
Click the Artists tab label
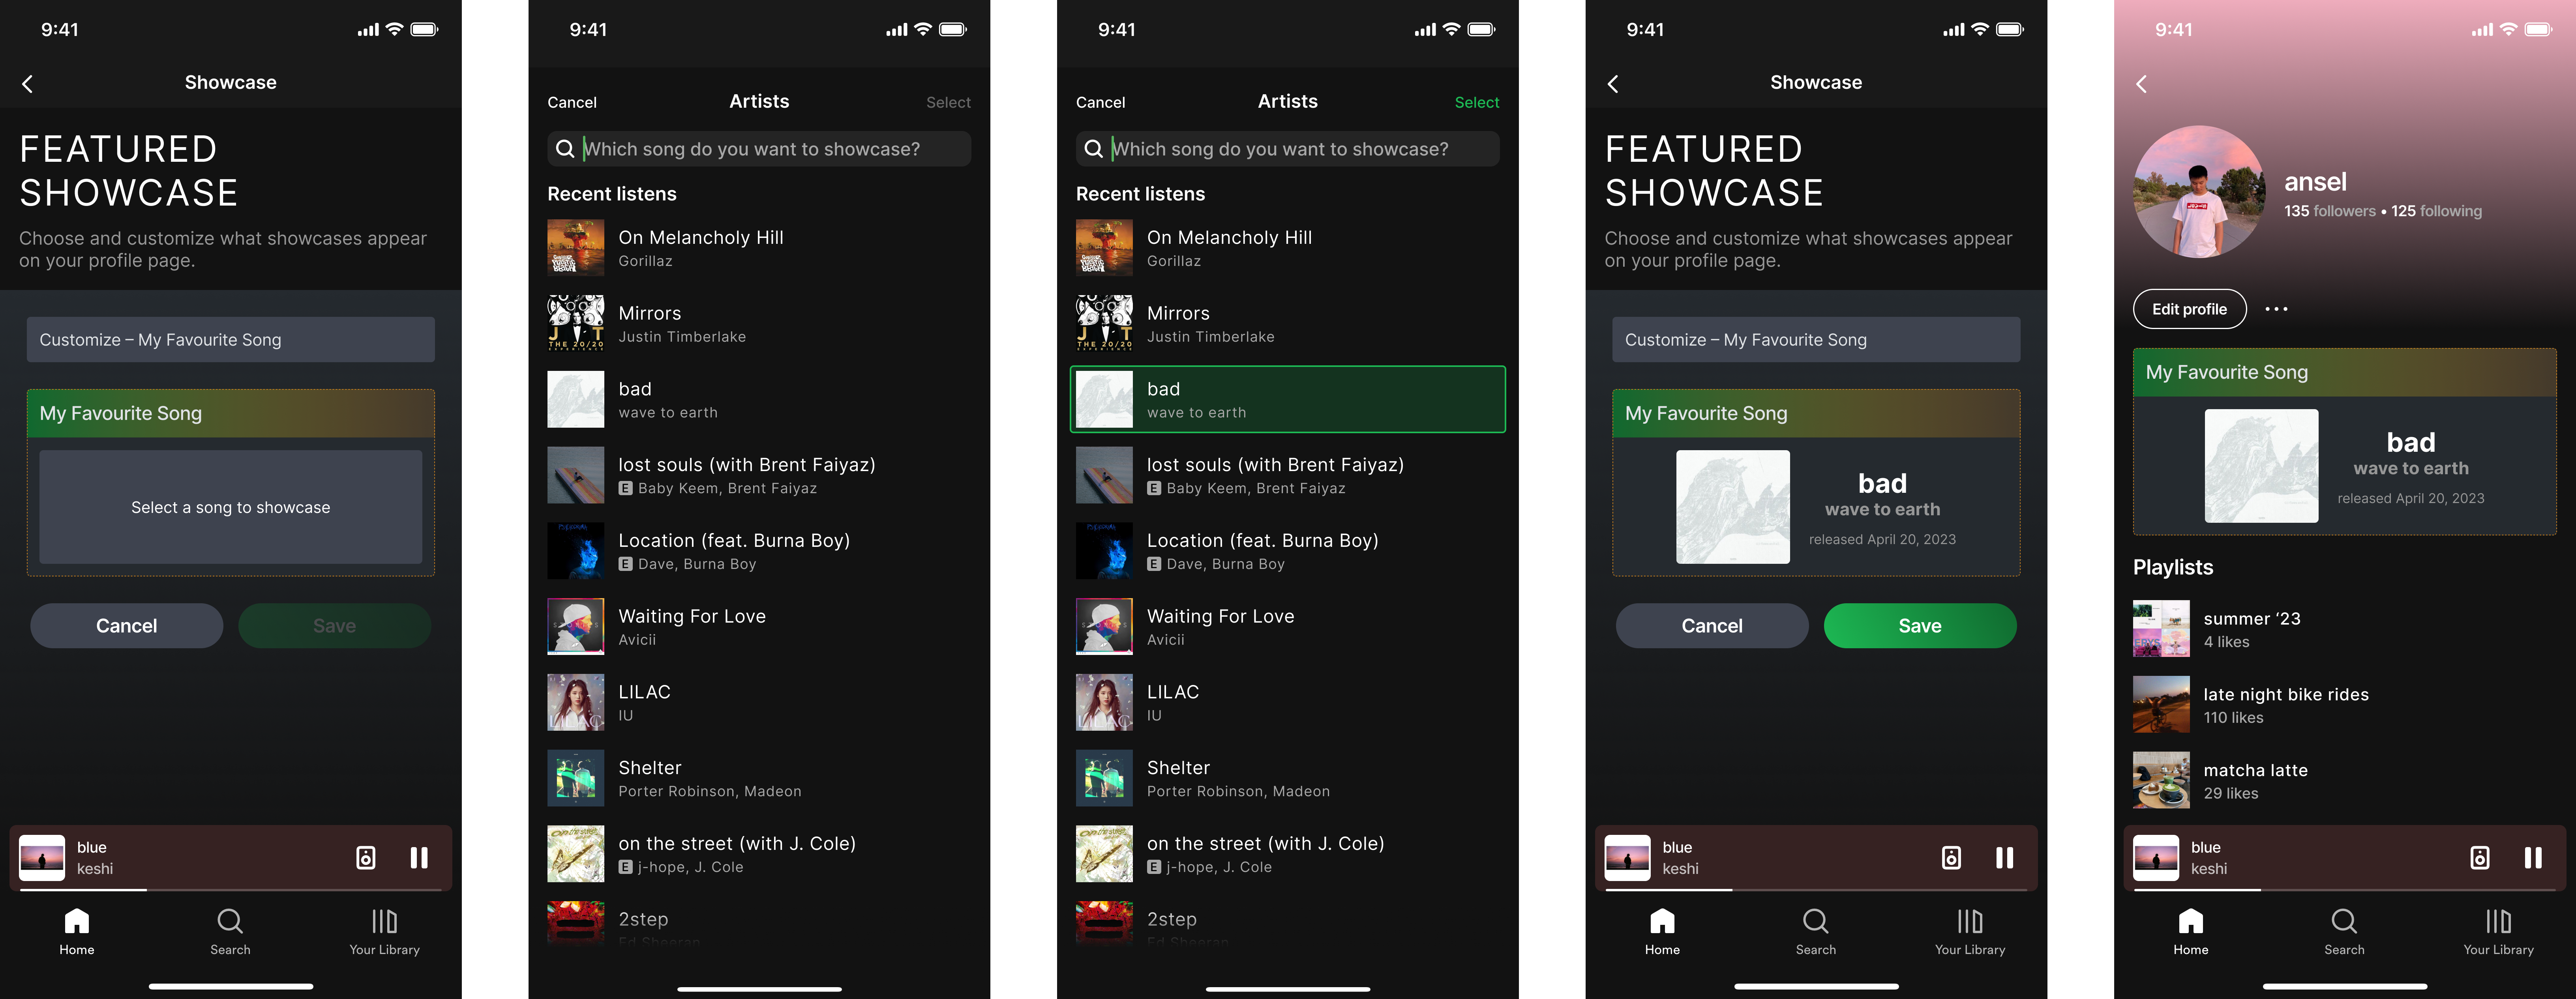click(x=759, y=100)
